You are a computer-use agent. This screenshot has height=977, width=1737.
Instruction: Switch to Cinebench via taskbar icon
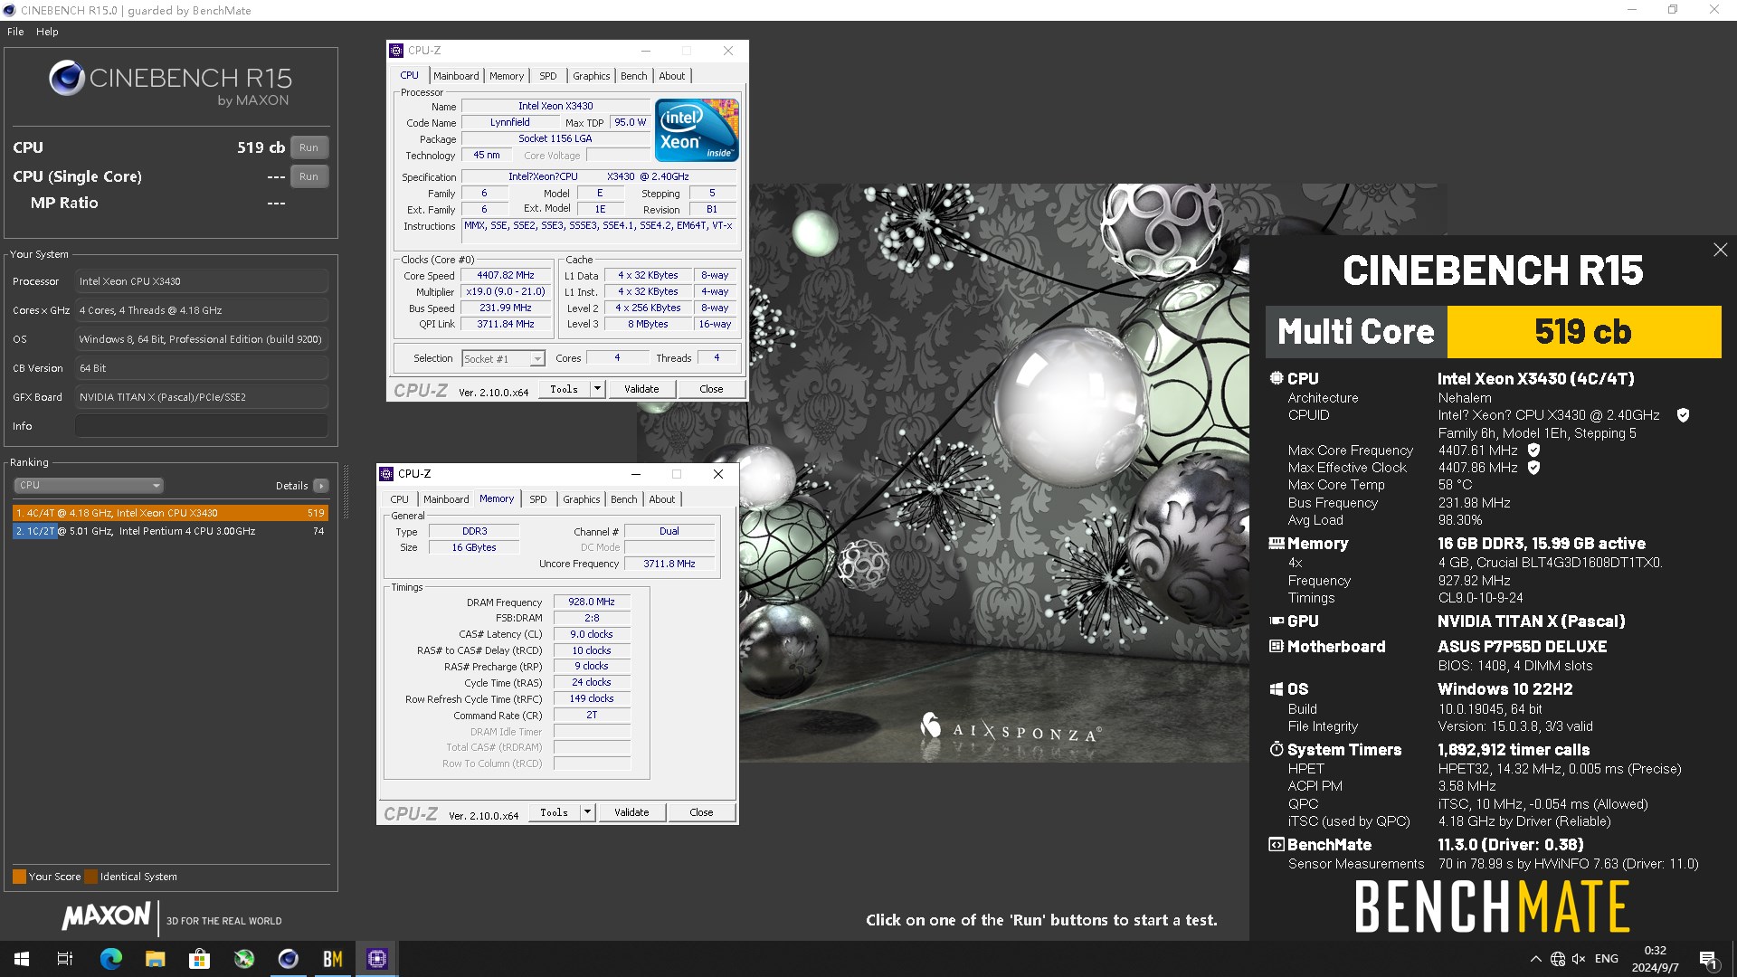pos(288,959)
